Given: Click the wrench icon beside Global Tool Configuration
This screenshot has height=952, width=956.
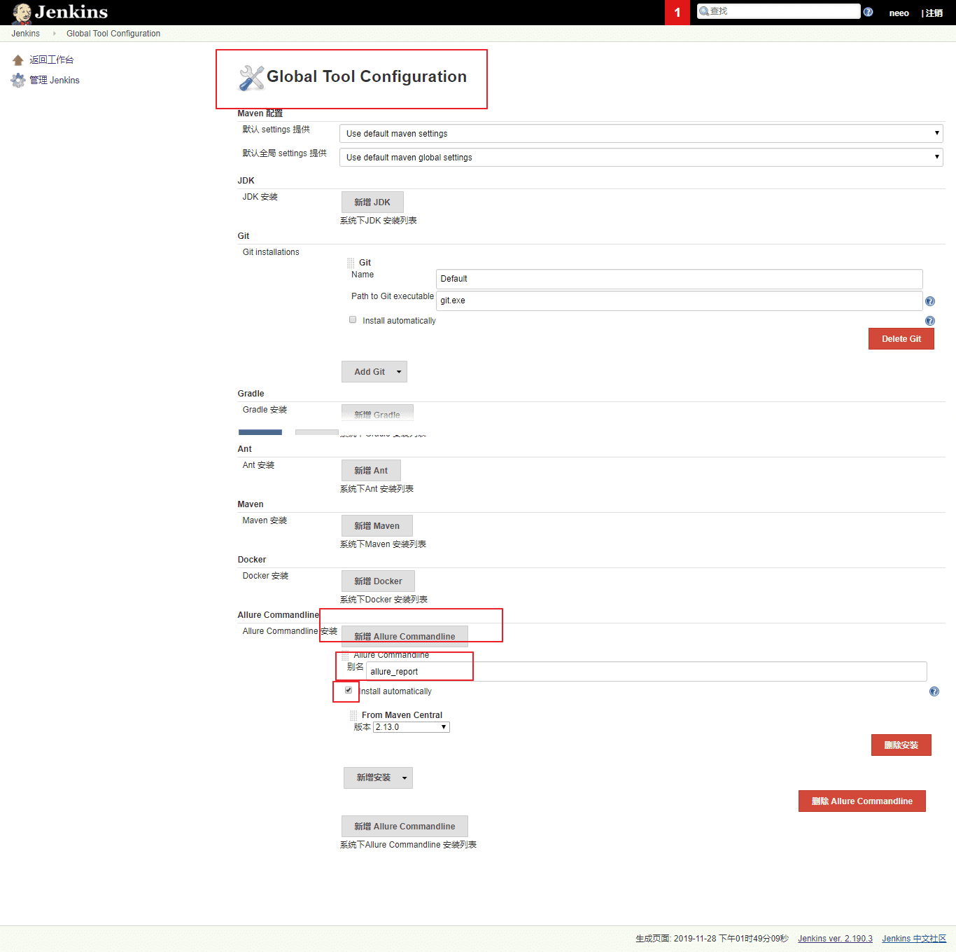Looking at the screenshot, I should pyautogui.click(x=251, y=78).
